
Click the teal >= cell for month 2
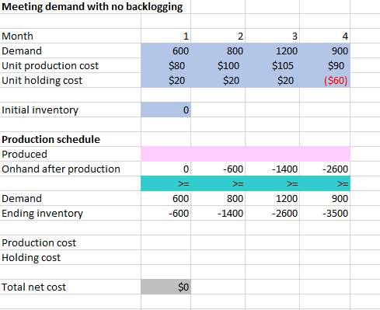[x=218, y=183]
